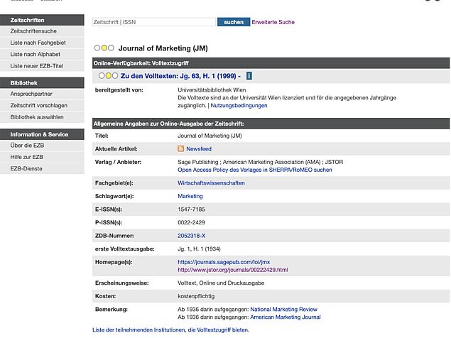The width and height of the screenshot is (451, 338).
Task: Click the suchen button
Action: point(234,22)
